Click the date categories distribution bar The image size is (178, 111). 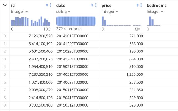click(76, 21)
